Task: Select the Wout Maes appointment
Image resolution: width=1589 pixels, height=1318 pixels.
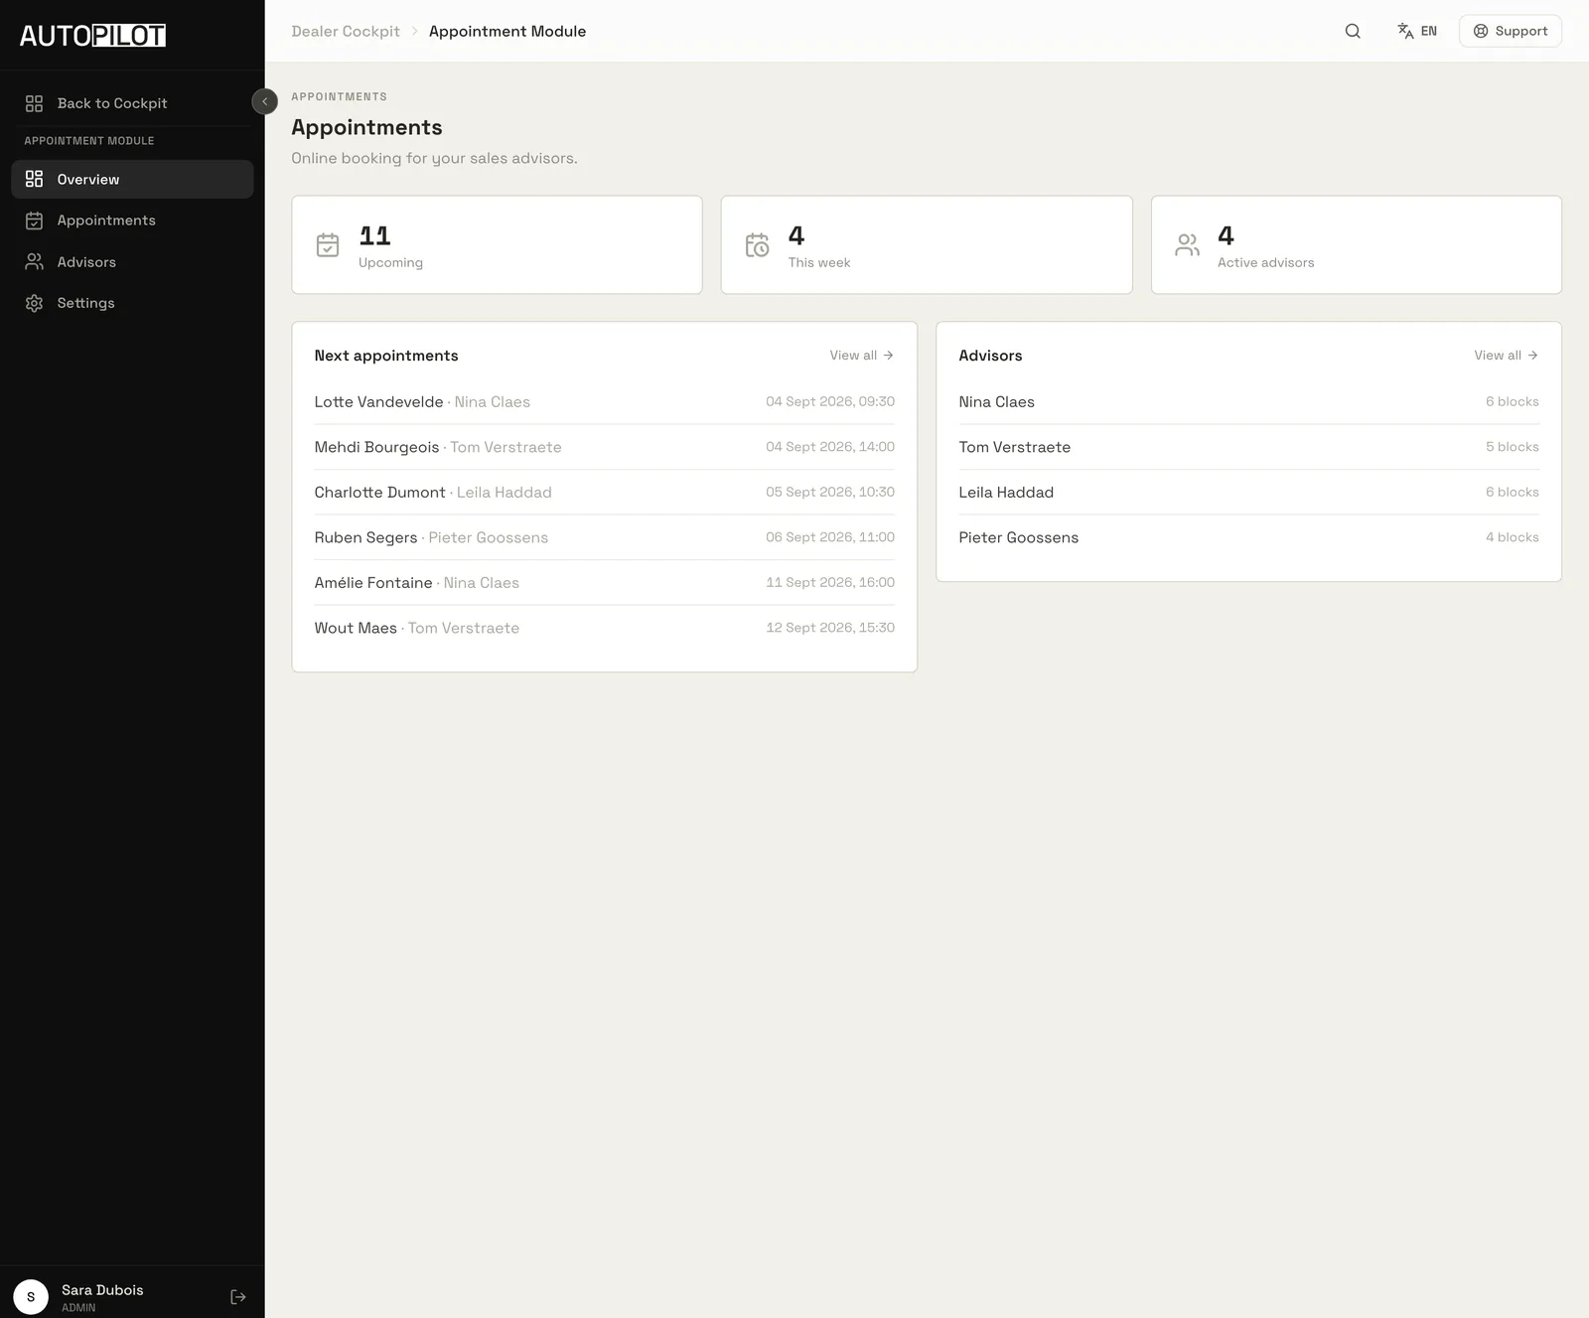Action: [x=604, y=628]
